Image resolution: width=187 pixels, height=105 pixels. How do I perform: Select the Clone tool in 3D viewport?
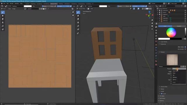point(78,22)
